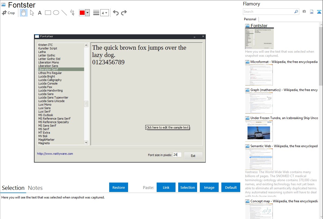This screenshot has height=219, width=323.
Task: Click the Exit button in Fontster
Action: (x=193, y=156)
